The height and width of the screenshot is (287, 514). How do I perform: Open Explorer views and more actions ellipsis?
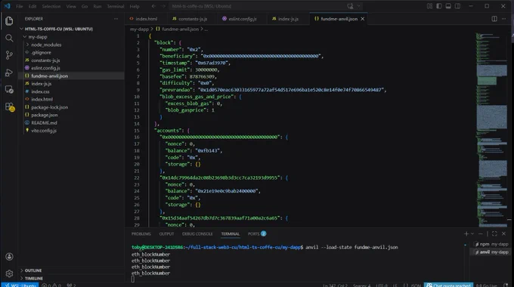(116, 19)
